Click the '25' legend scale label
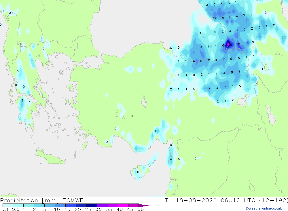This screenshot has width=288, height=211. [x=88, y=209]
